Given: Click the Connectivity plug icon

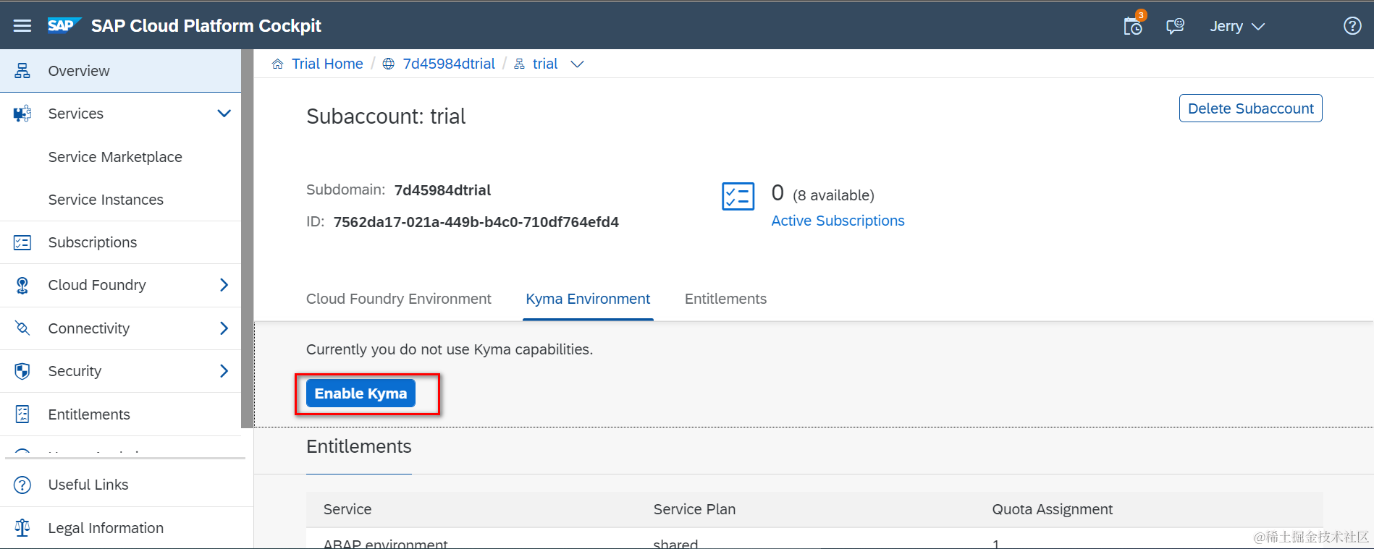Looking at the screenshot, I should pyautogui.click(x=22, y=328).
